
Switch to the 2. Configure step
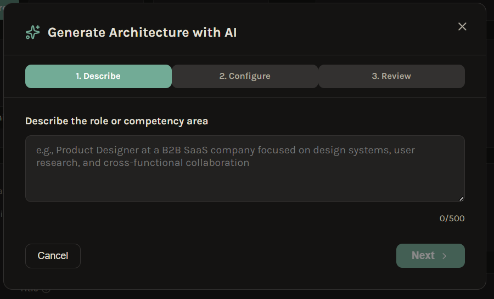click(x=245, y=77)
